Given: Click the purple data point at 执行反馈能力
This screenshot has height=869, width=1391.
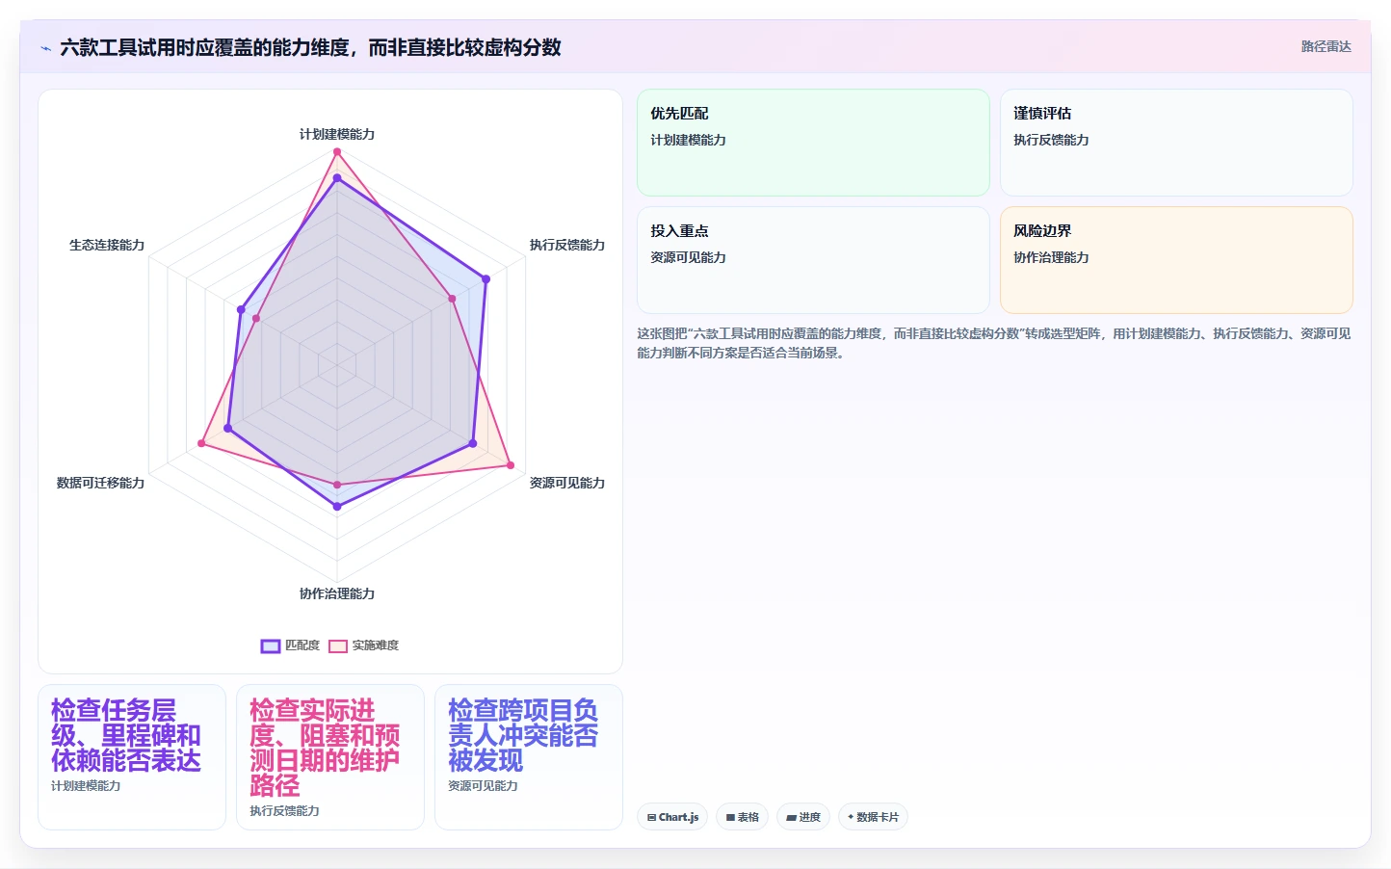Looking at the screenshot, I should click(x=486, y=279).
